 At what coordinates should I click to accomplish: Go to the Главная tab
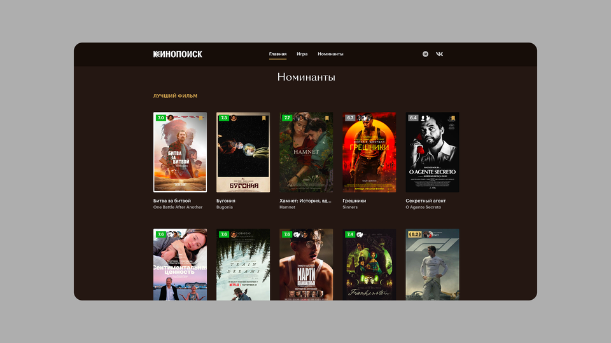(278, 54)
